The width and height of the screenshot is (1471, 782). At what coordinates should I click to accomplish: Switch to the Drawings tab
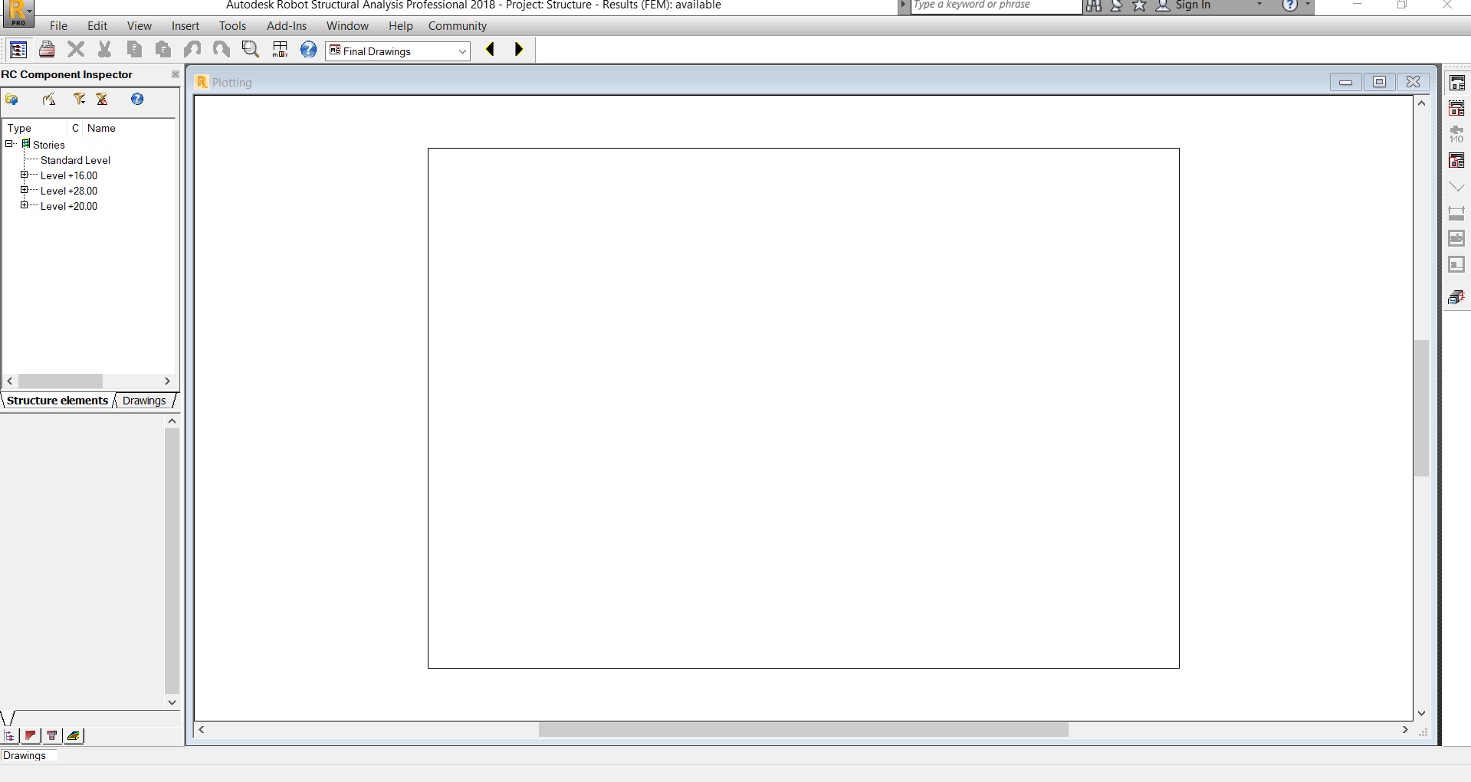coord(144,401)
